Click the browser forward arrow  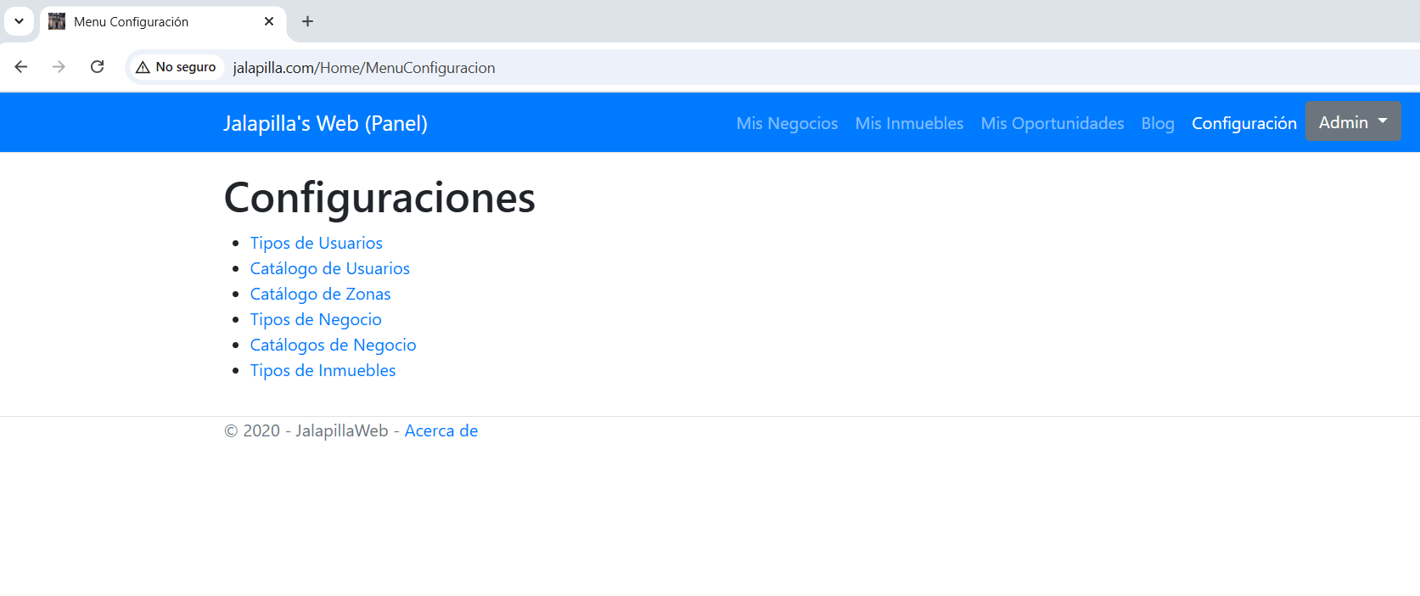[x=59, y=67]
